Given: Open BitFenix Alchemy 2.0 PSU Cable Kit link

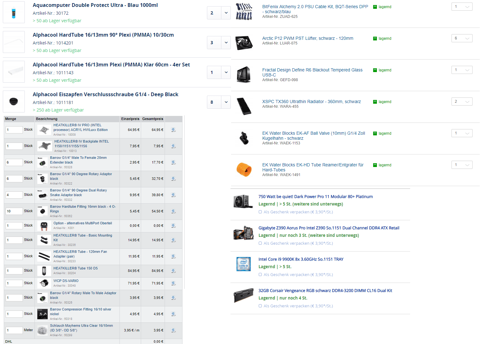Looking at the screenshot, I should point(315,9).
